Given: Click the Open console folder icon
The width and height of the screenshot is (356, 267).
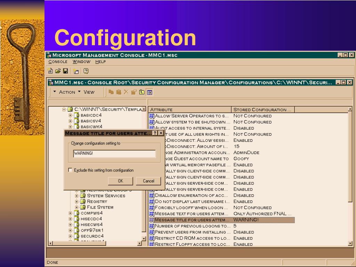Looking at the screenshot, I should coord(58,71).
